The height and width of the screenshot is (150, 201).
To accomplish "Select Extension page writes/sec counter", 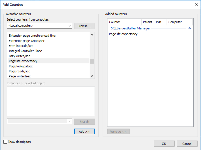I will (x=49, y=41).
